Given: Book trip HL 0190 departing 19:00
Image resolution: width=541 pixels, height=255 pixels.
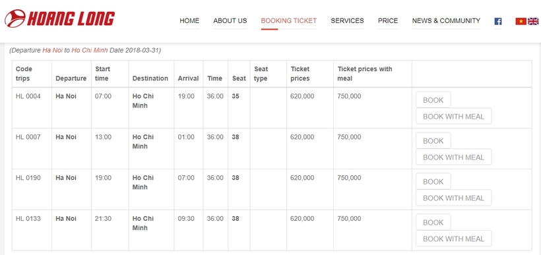Looking at the screenshot, I should [x=433, y=181].
